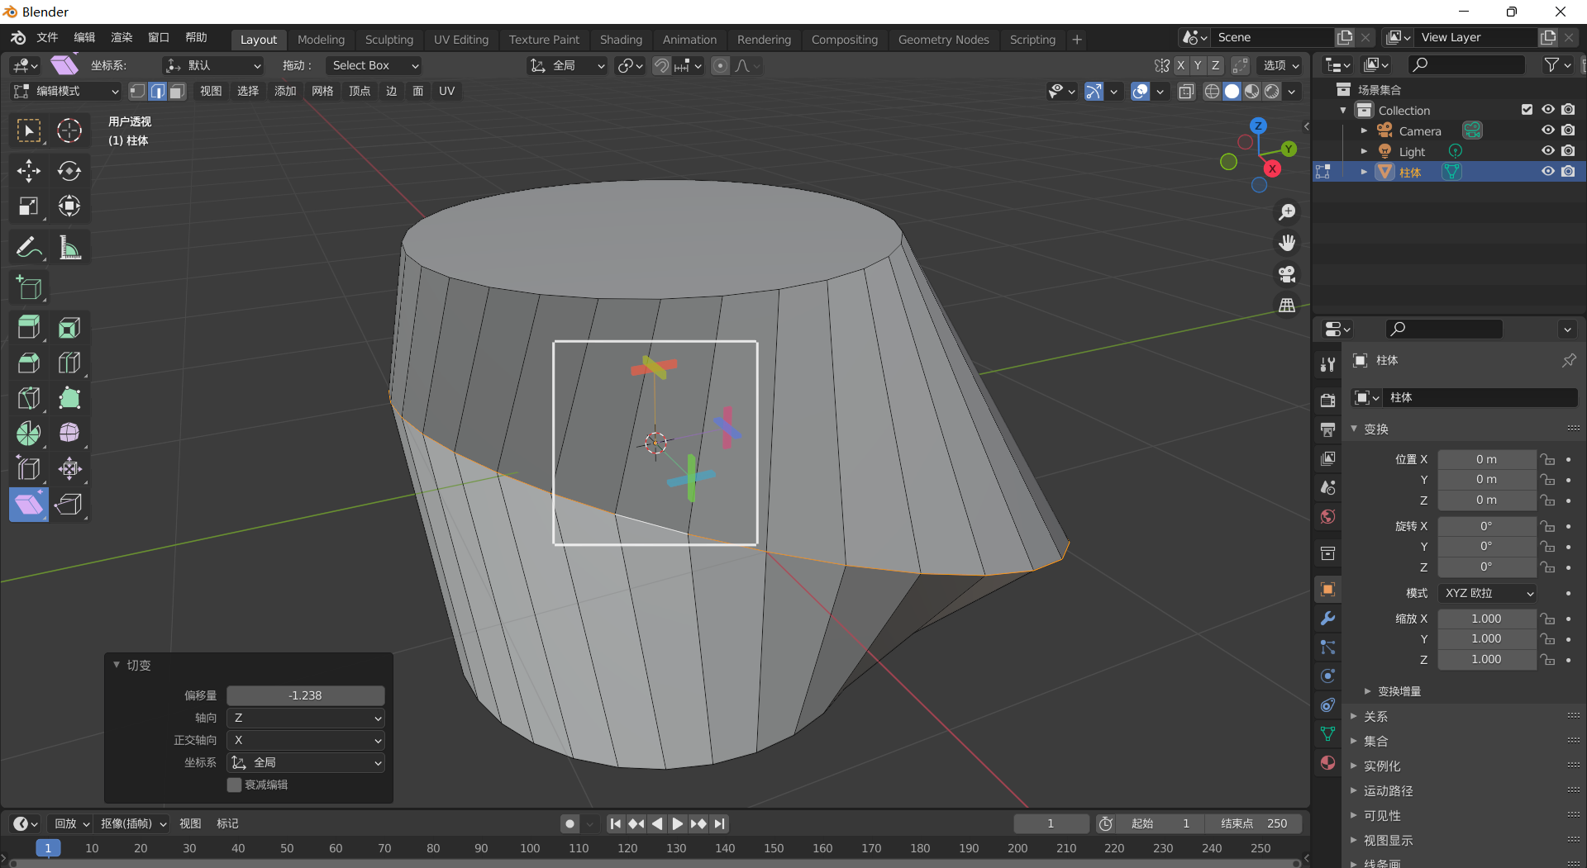
Task: Switch perspective/orthographic grid icon
Action: coord(1287,306)
